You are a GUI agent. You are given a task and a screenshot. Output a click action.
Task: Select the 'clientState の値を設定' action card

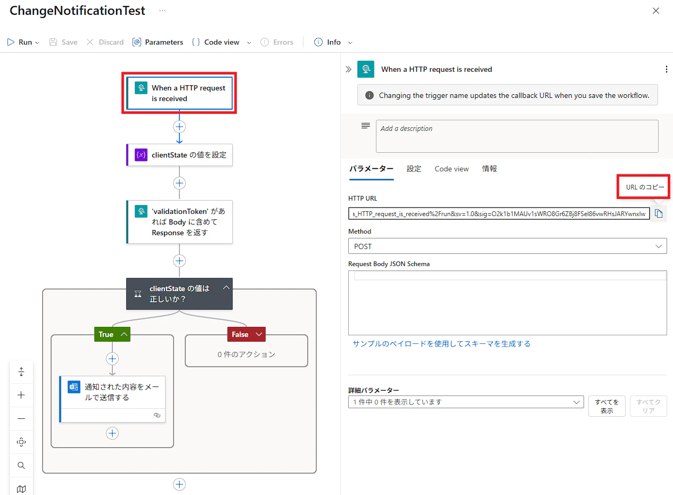pos(179,155)
